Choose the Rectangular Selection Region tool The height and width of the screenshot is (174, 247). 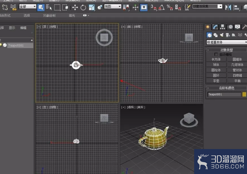coord(57,7)
